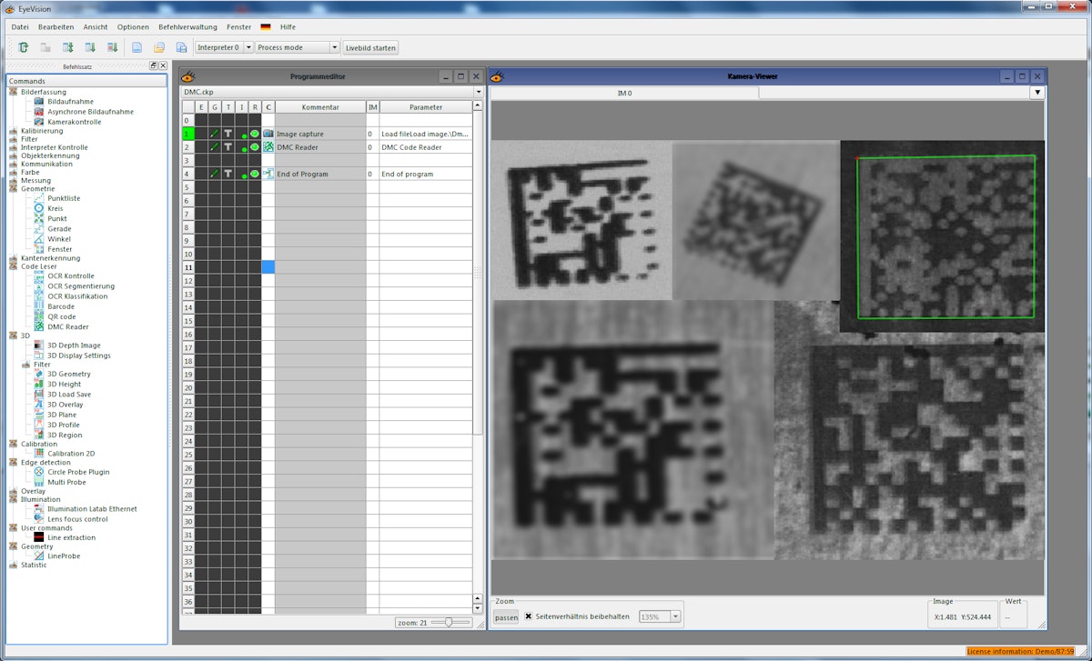This screenshot has width=1092, height=661.
Task: Select the Circle Probe Plugin icon
Action: 39,472
